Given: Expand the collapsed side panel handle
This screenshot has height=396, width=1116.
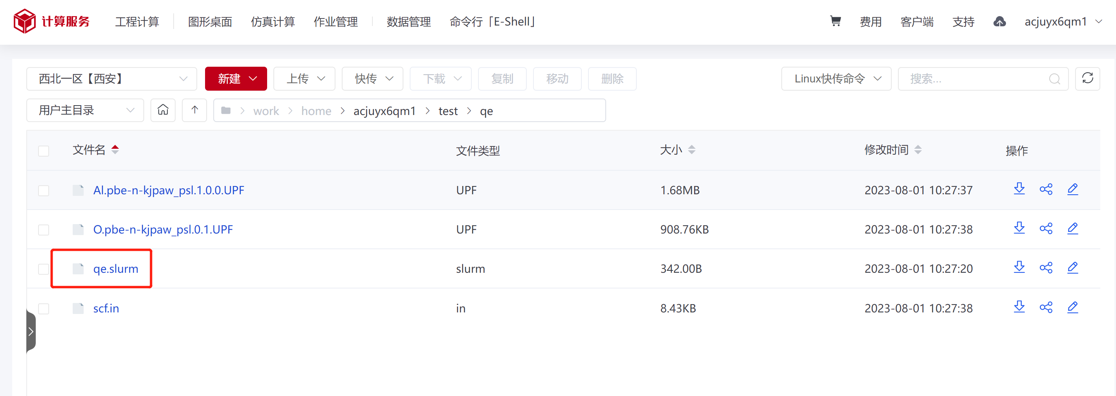Looking at the screenshot, I should click(31, 332).
